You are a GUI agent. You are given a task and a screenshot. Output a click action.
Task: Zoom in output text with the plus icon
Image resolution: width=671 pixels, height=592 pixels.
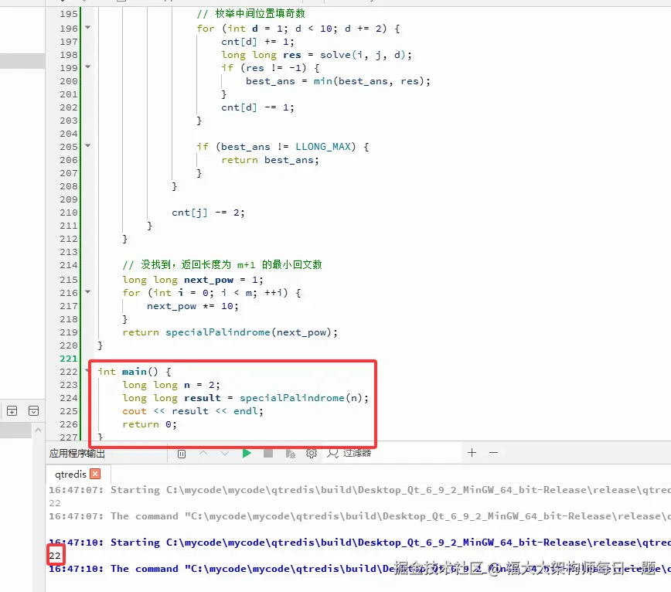[472, 453]
